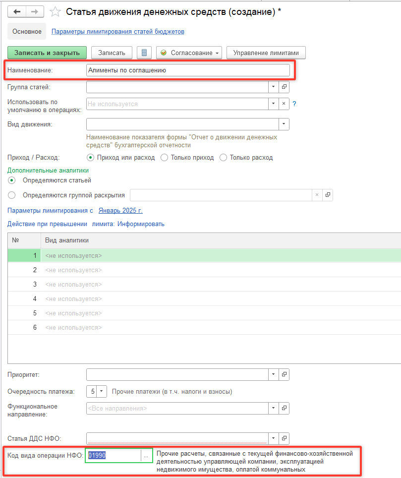401x478 pixels.
Task: Click the report list icon in toolbar
Action: tap(144, 53)
